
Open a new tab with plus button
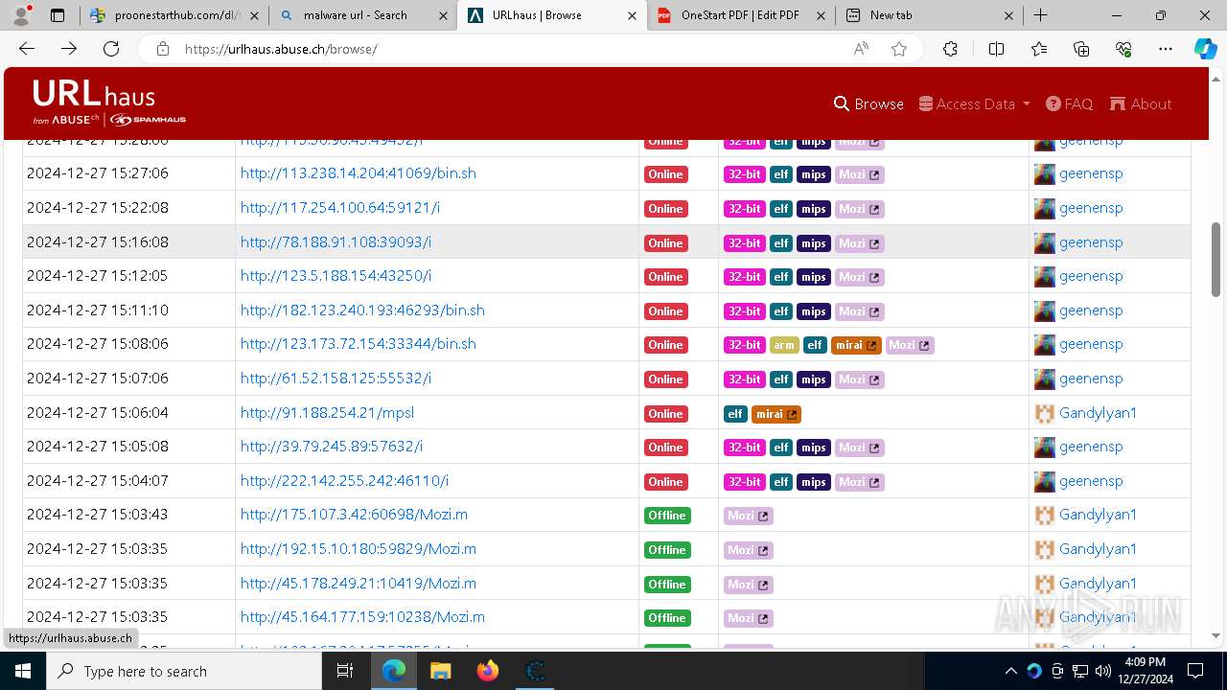pyautogui.click(x=1041, y=15)
